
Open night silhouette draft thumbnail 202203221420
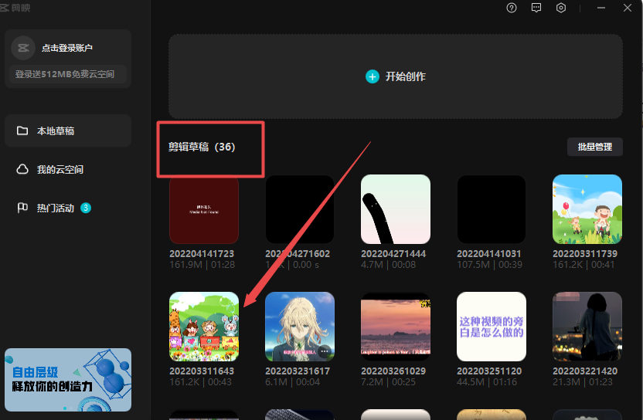pos(587,327)
